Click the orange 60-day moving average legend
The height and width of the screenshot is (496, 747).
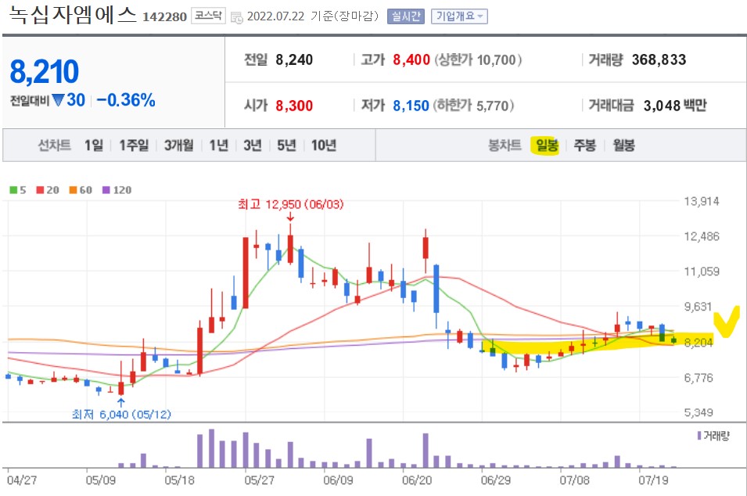(81, 190)
